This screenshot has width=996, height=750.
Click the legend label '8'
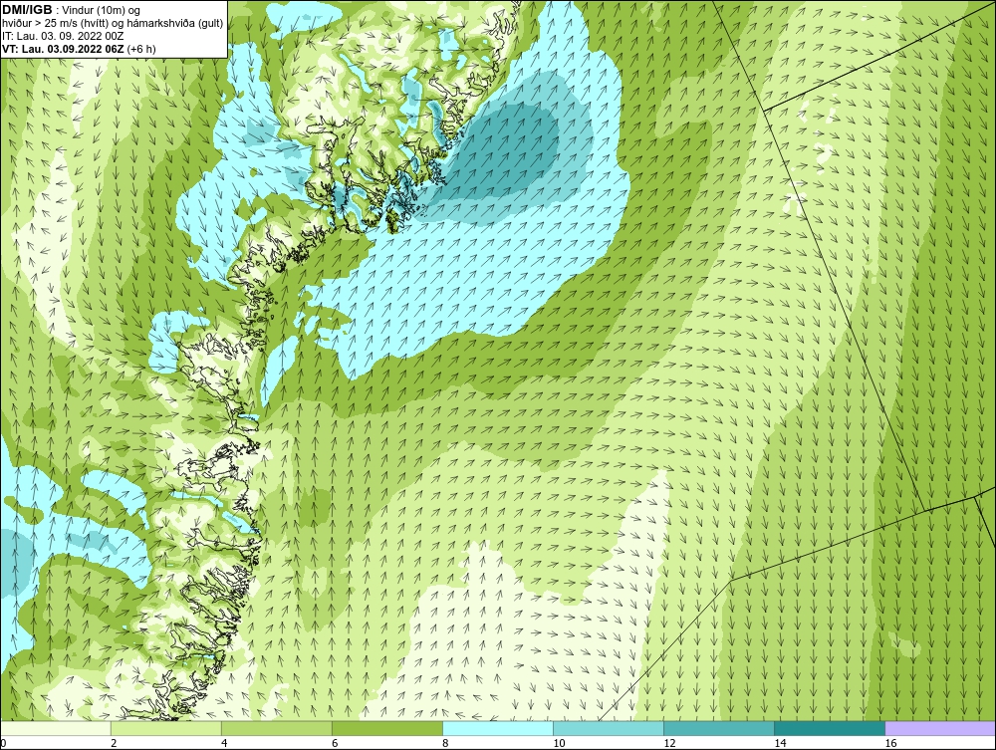coord(446,744)
